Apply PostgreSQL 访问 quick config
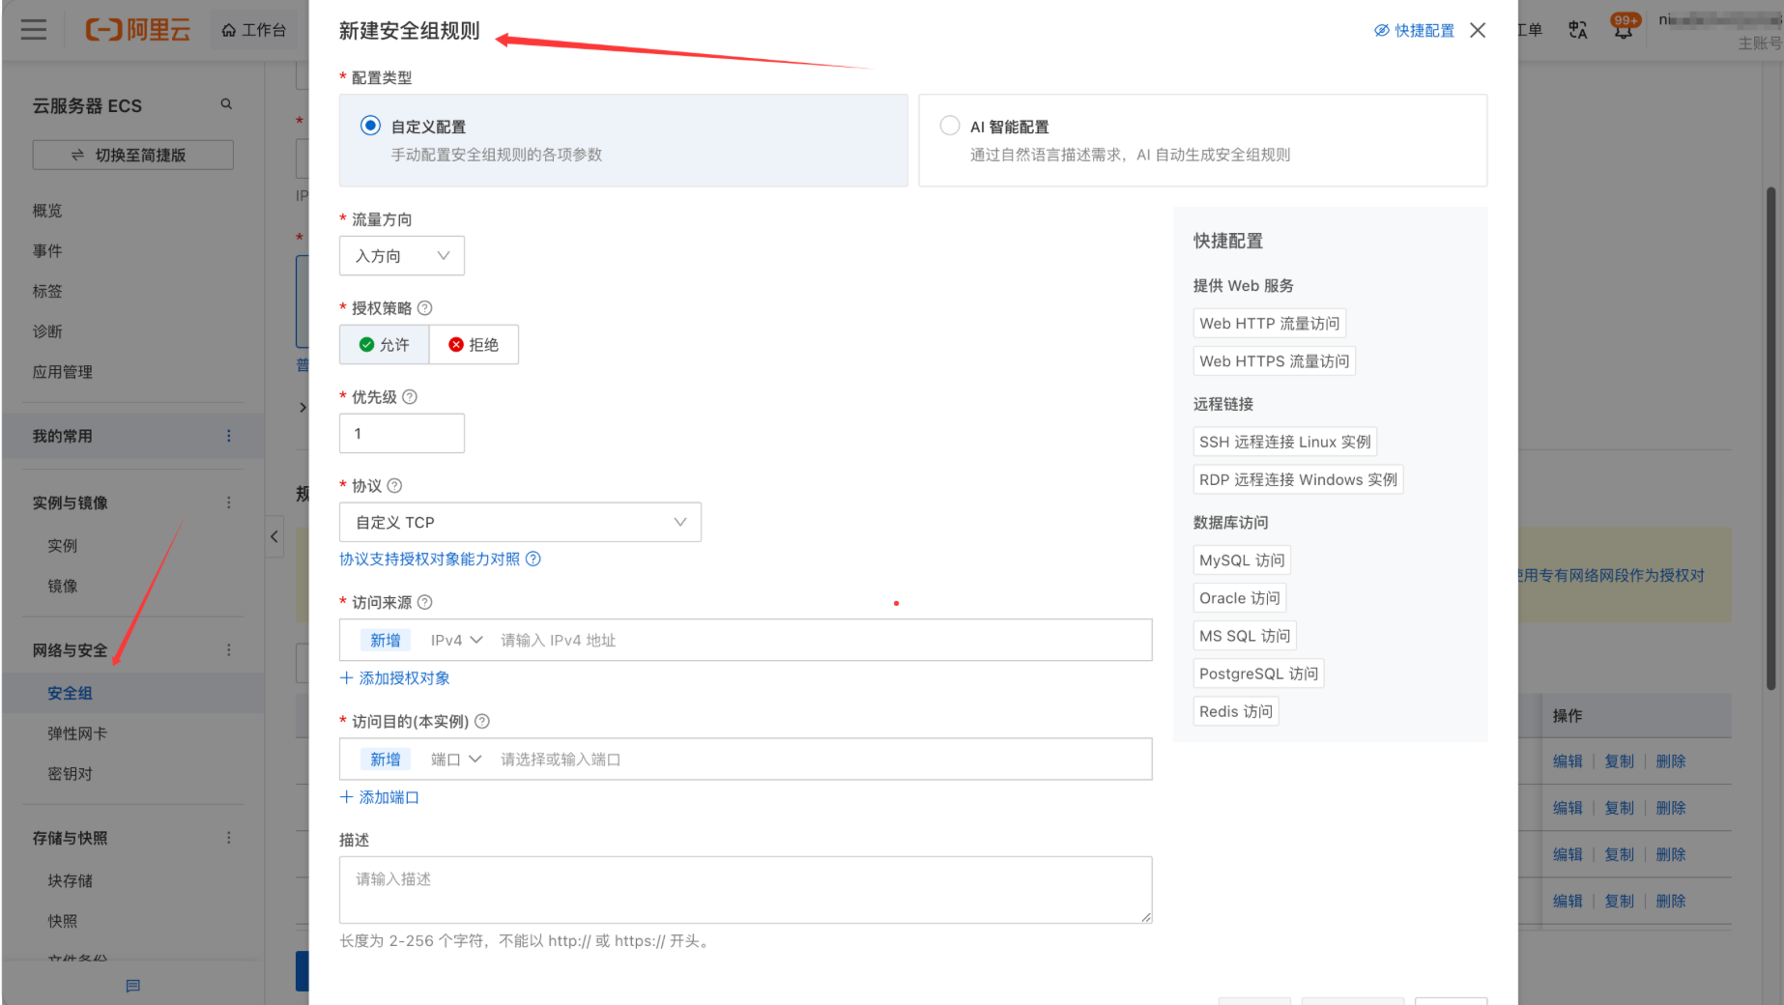The width and height of the screenshot is (1784, 1005). click(x=1258, y=674)
